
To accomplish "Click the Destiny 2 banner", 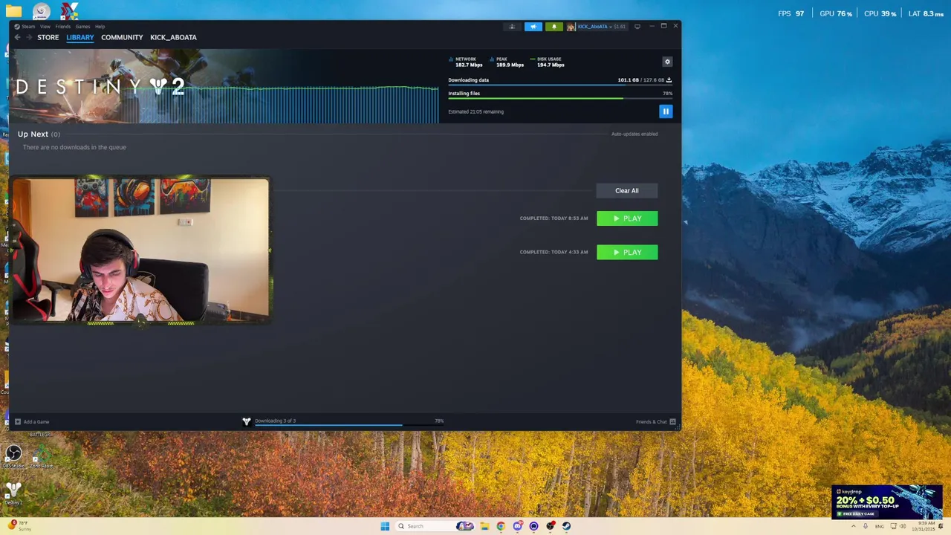I will (224, 87).
